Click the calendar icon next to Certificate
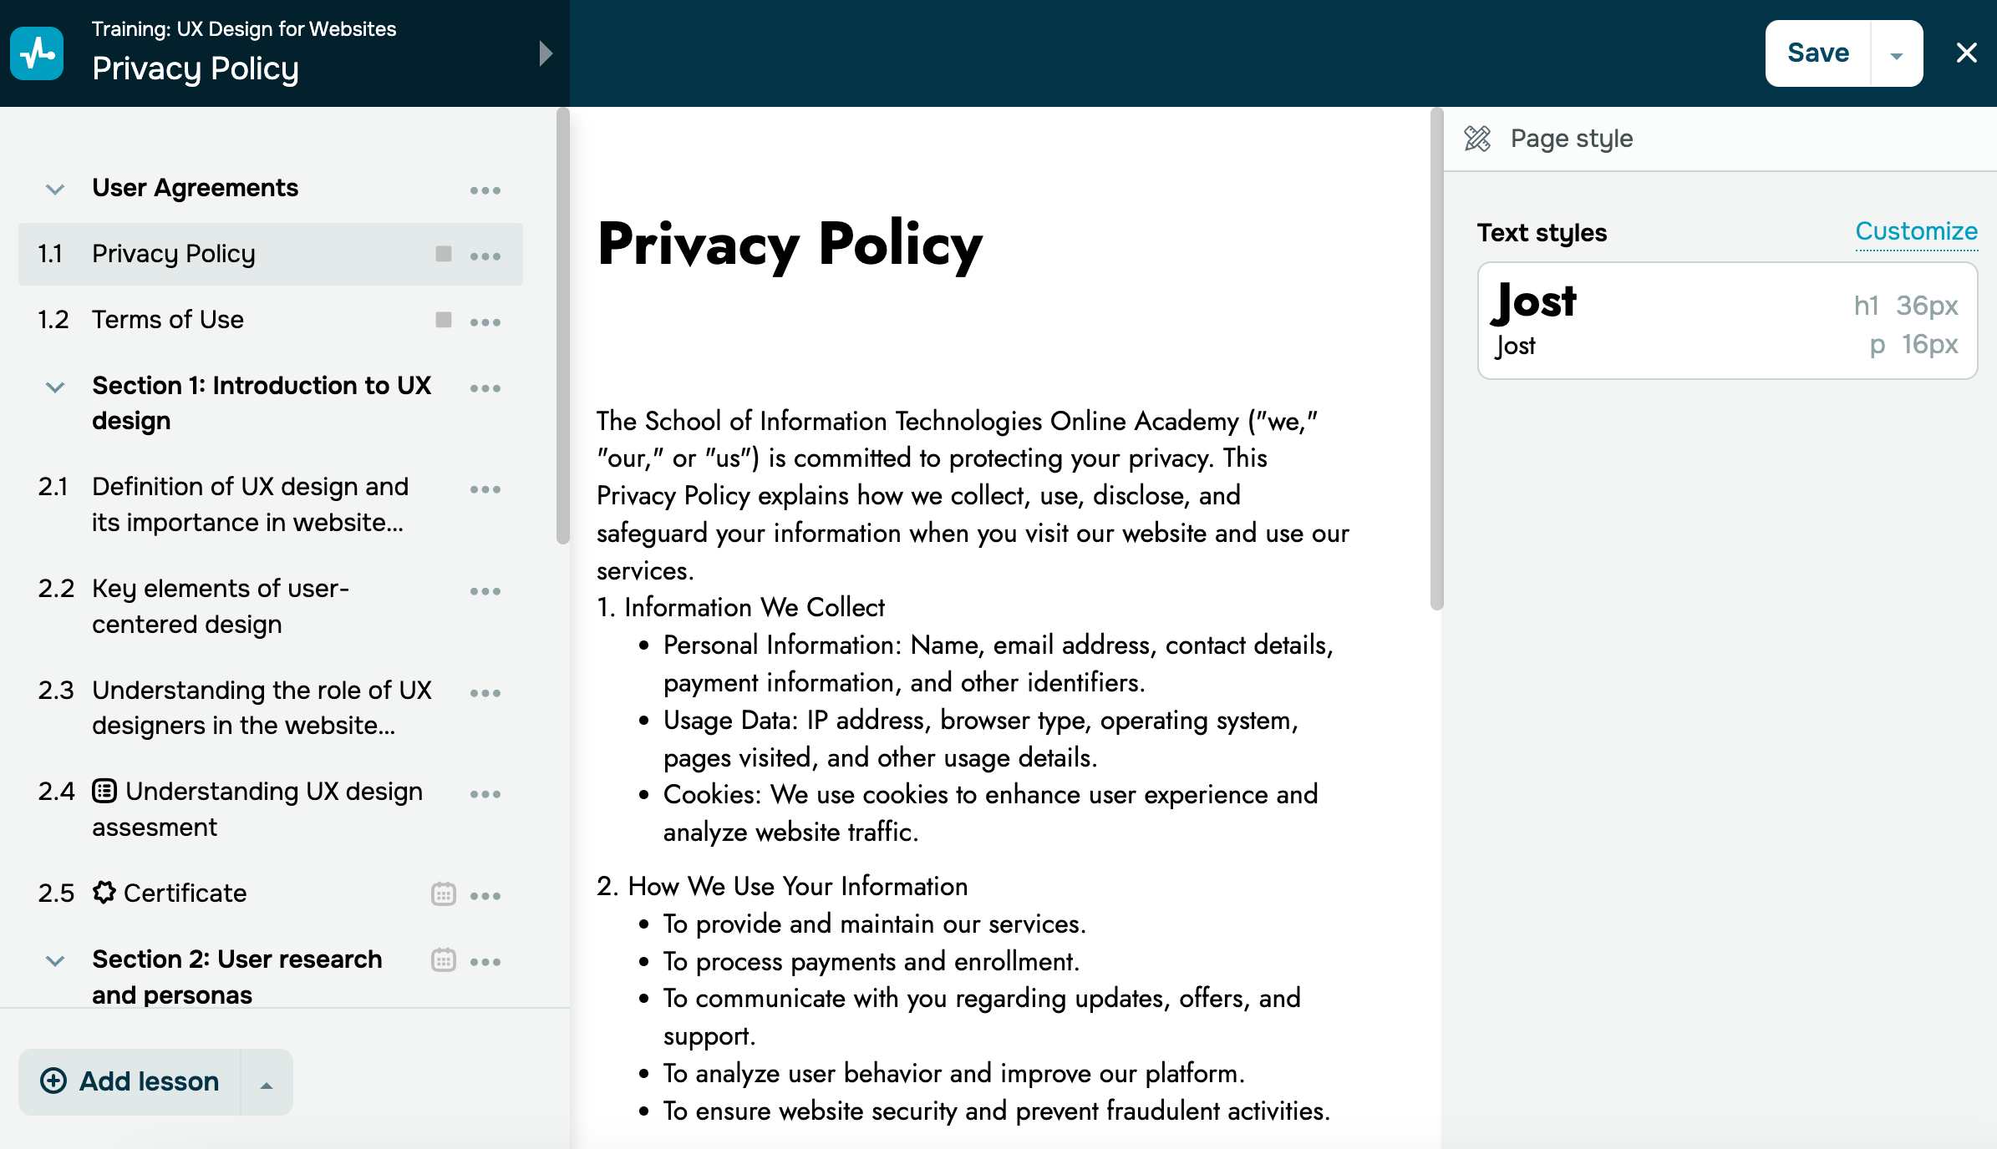 [443, 894]
